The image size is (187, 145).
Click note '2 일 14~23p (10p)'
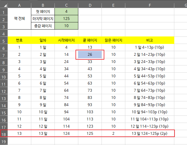tap(150, 55)
